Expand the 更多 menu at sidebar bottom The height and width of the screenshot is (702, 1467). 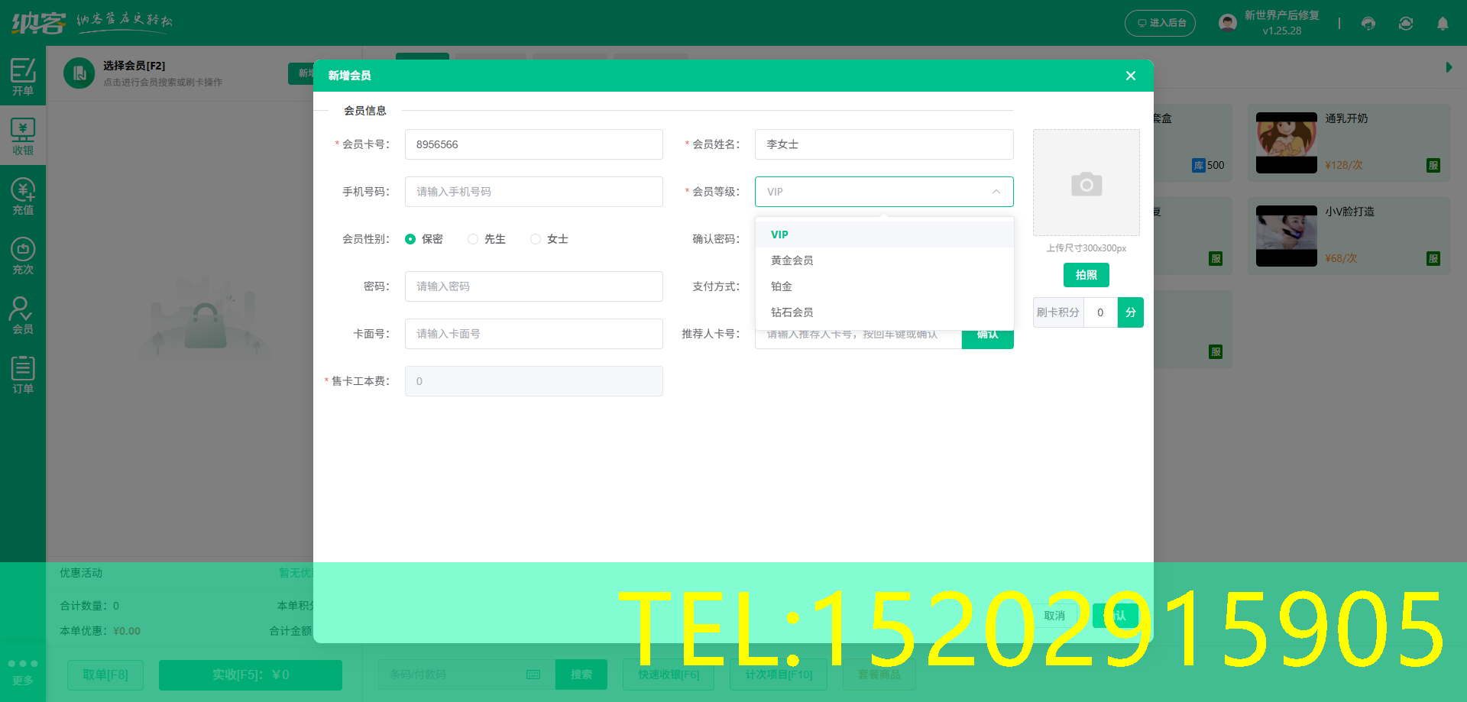23,677
